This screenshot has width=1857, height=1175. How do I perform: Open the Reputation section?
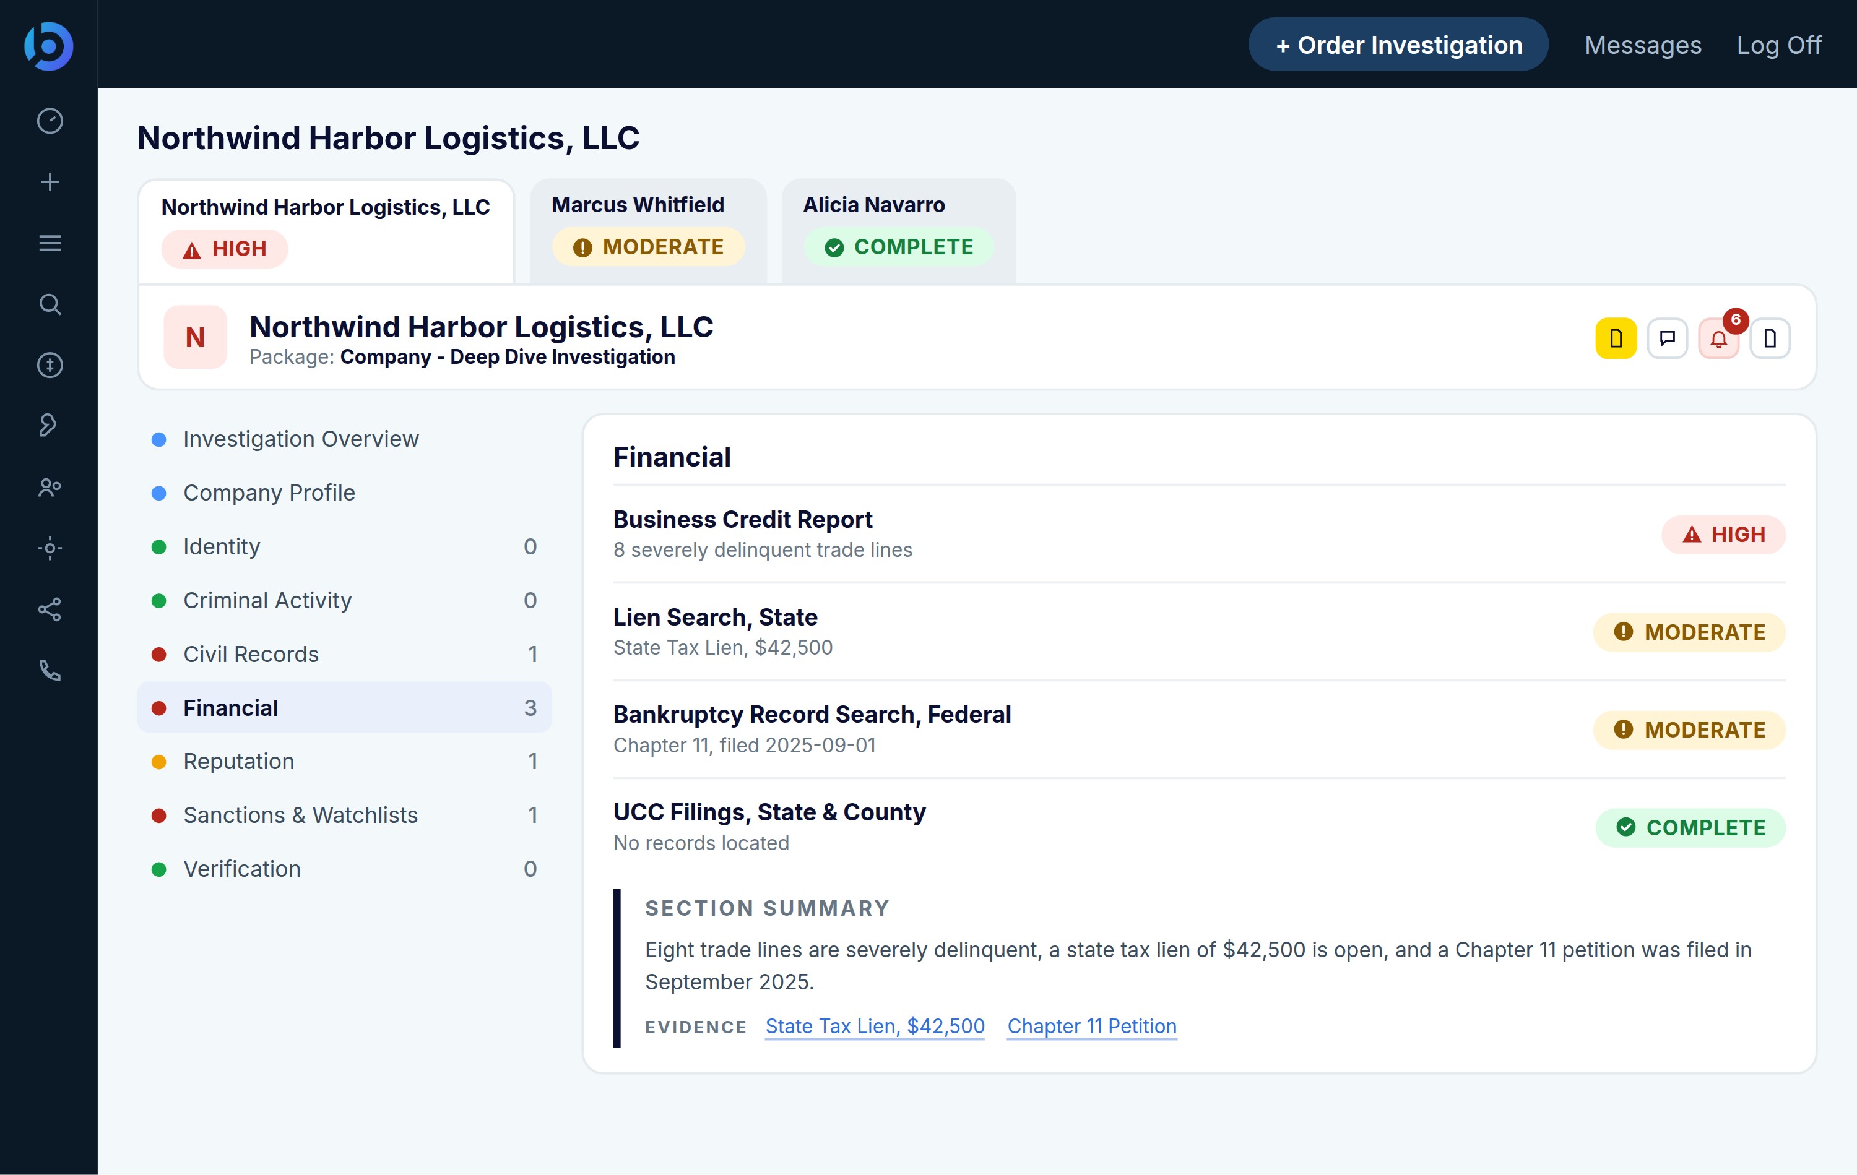[x=344, y=761]
